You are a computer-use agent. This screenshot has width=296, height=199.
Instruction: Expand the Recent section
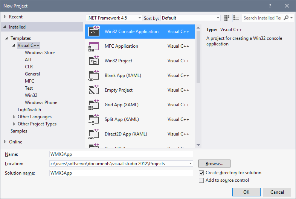pyautogui.click(x=5, y=17)
